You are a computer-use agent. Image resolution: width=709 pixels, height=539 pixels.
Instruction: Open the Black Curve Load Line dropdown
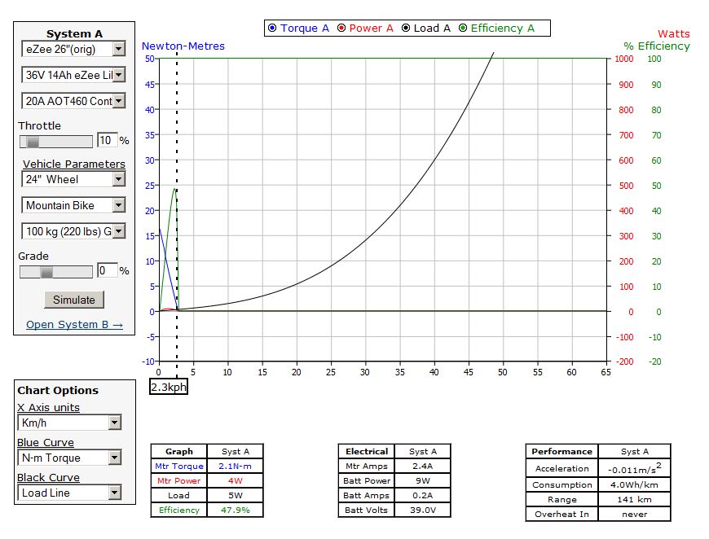[x=69, y=493]
